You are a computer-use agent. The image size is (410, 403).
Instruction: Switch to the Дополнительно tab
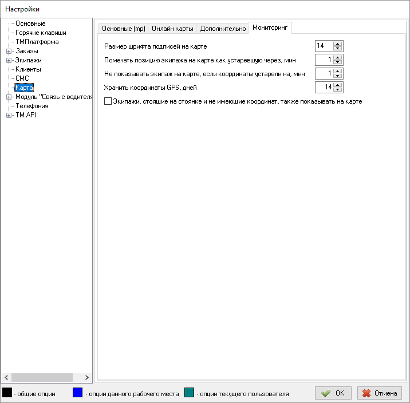[223, 29]
